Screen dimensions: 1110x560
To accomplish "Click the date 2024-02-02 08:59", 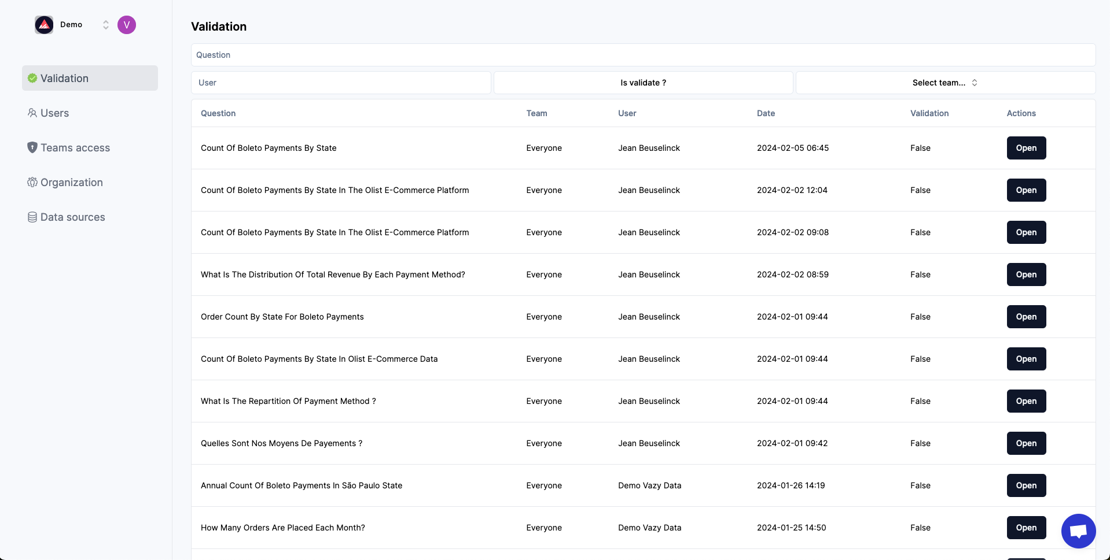I will [x=793, y=275].
